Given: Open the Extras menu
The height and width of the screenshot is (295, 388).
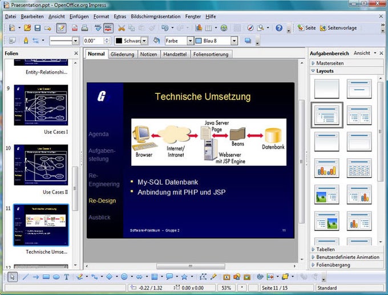Looking at the screenshot, I should 120,17.
